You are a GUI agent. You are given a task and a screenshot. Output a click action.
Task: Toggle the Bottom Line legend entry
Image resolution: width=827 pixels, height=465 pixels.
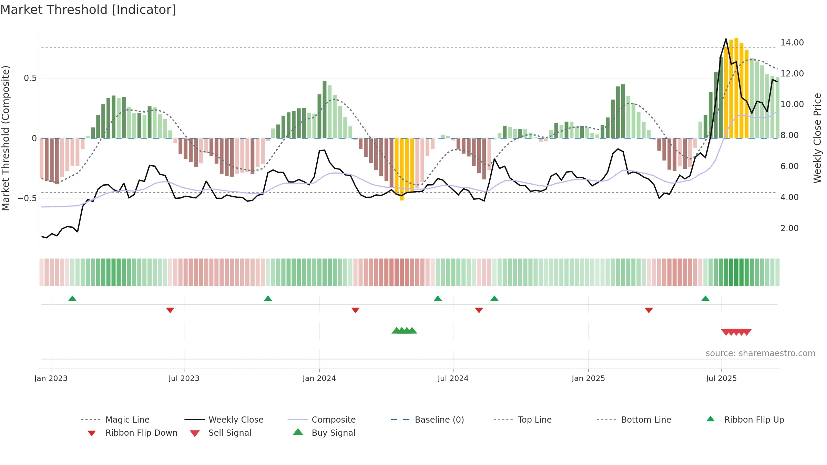point(634,420)
